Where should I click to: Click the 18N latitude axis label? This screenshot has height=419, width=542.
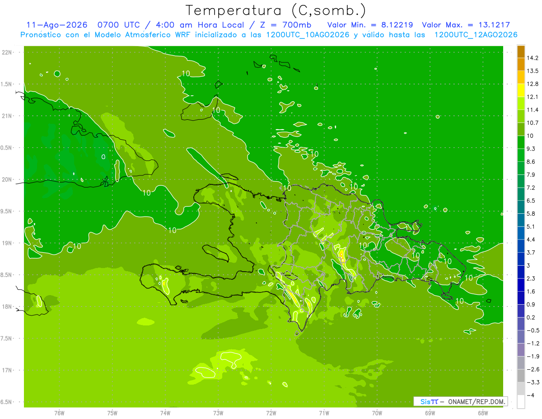point(8,306)
